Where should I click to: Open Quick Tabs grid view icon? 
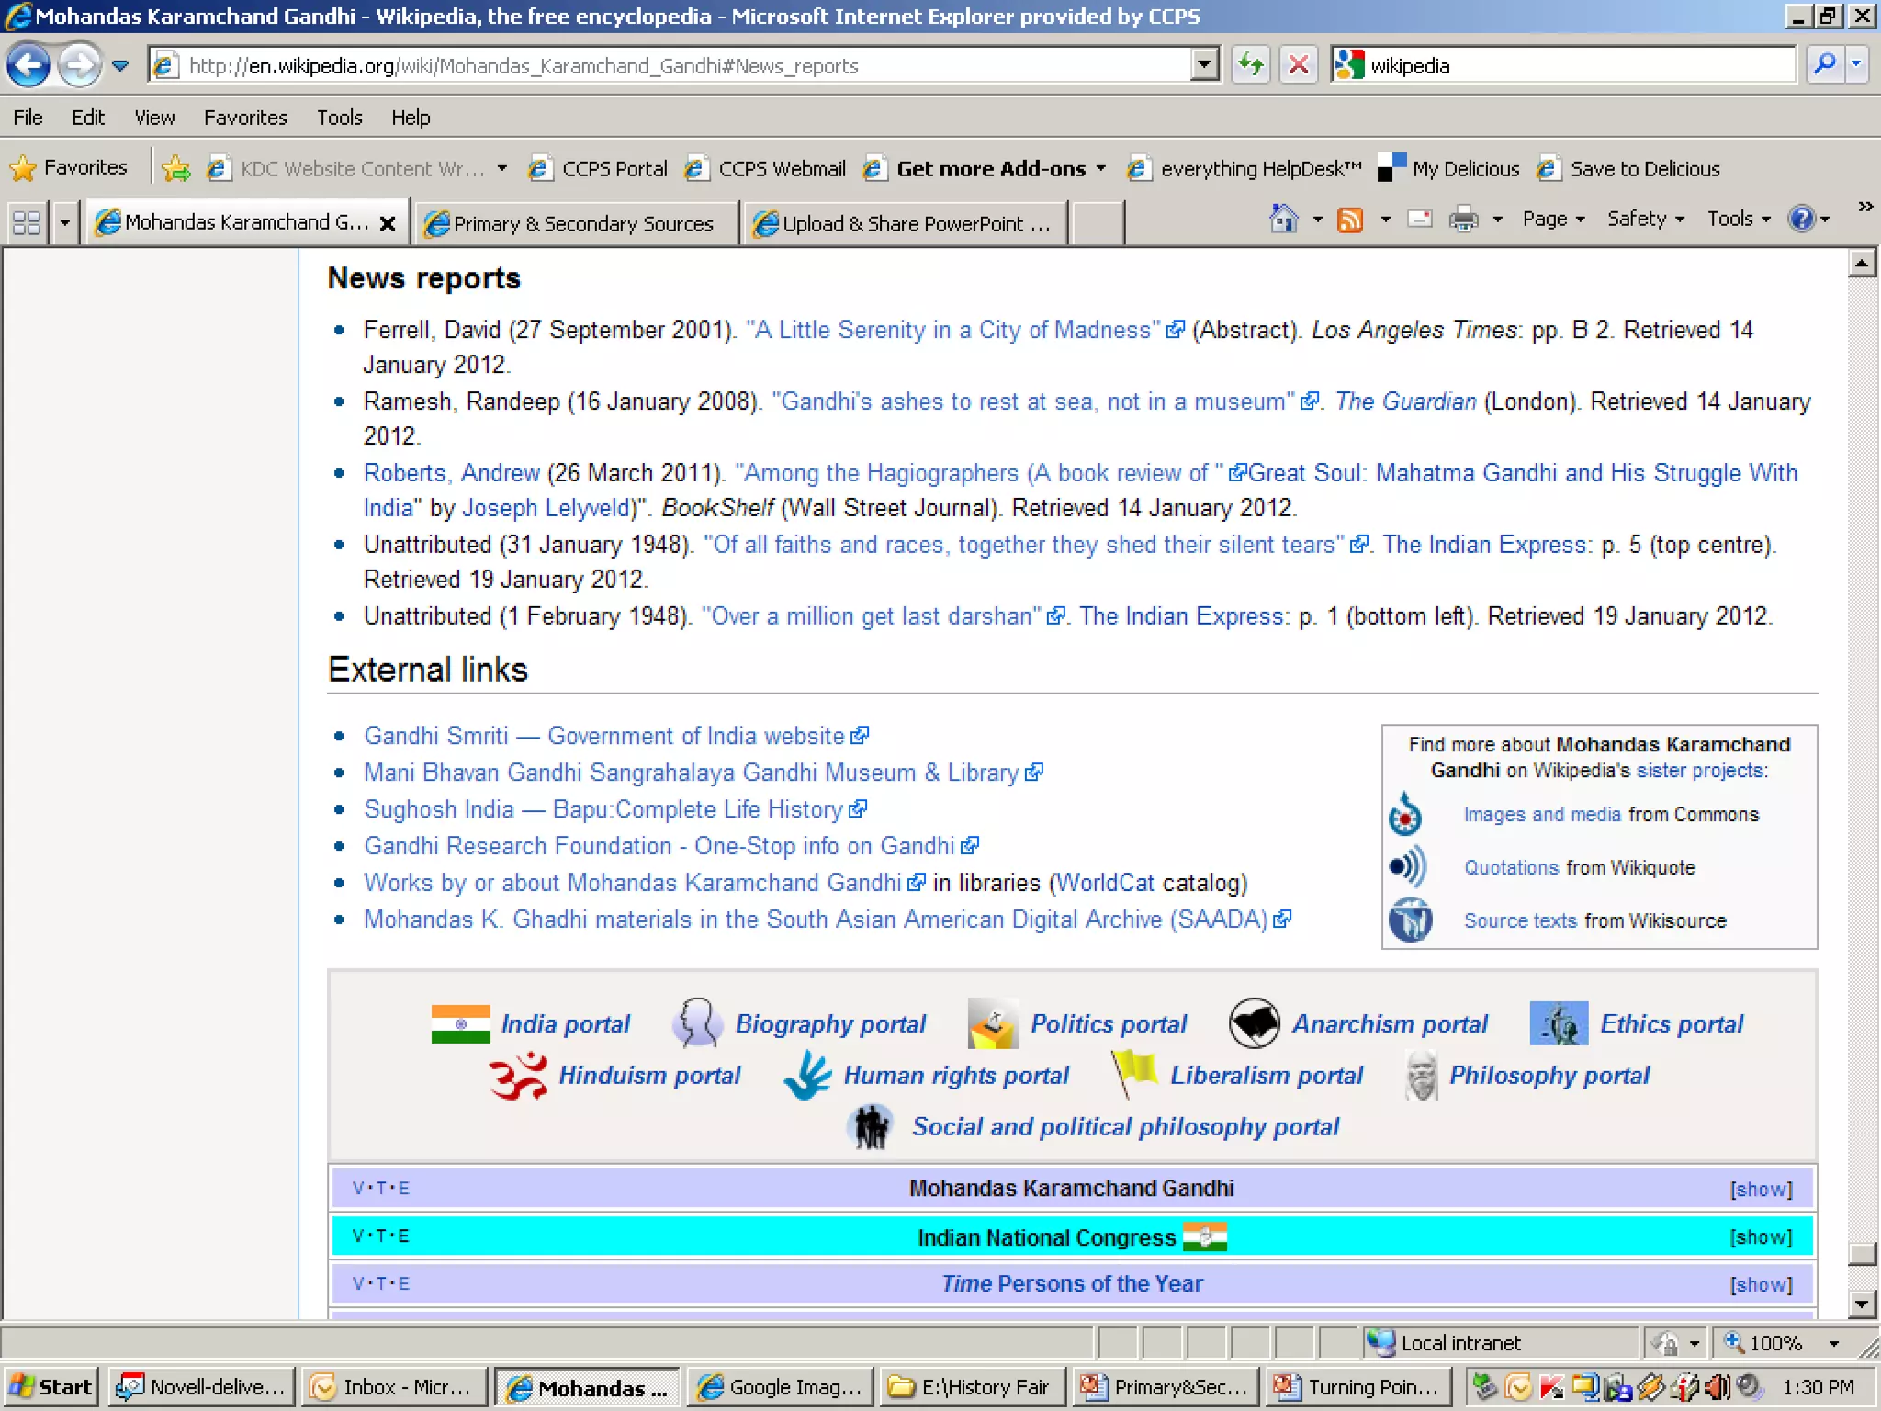(x=26, y=223)
